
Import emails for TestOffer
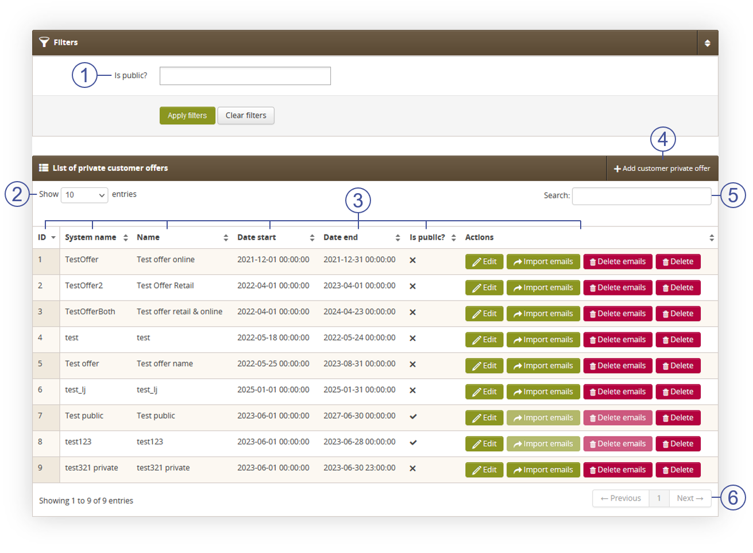(x=543, y=262)
